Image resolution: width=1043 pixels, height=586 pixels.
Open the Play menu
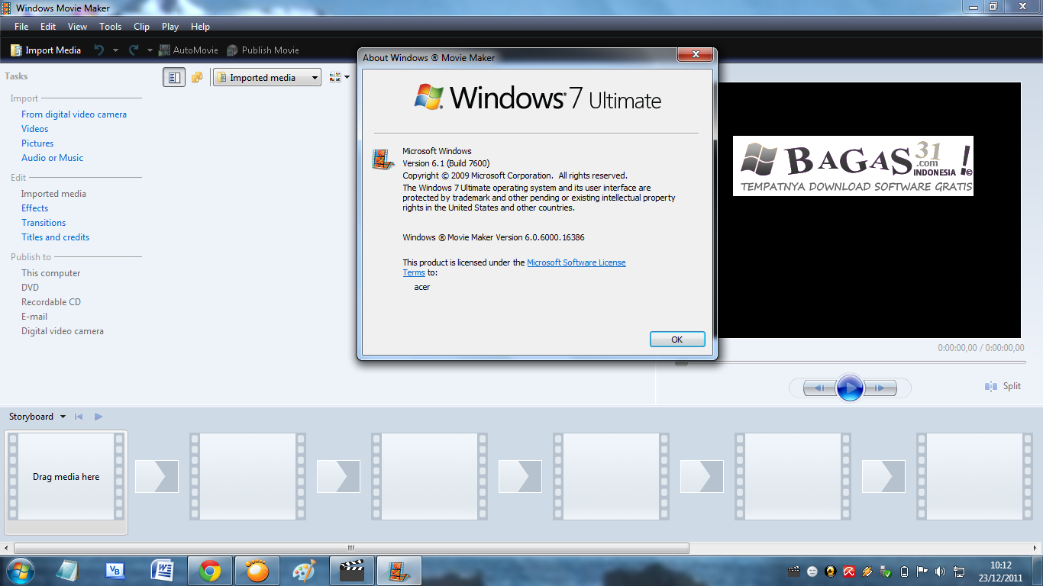(x=170, y=26)
